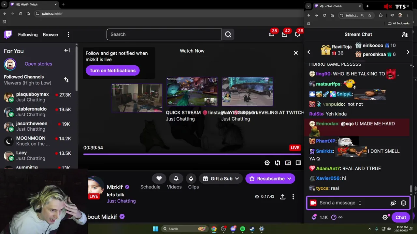Sort followed channels by viewers
Viewport: 417px width, 234px height.
point(66,80)
